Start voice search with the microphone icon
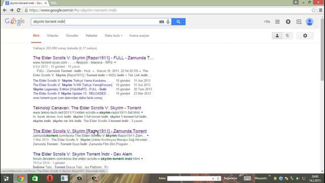The image size is (325, 183). point(168,21)
